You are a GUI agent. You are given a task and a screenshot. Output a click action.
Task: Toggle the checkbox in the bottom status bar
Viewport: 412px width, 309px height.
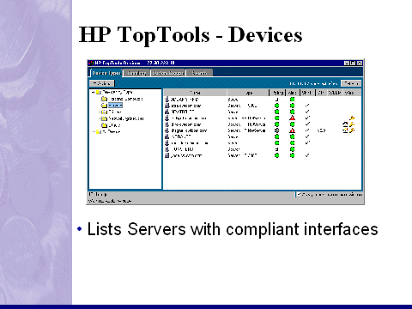(x=299, y=195)
